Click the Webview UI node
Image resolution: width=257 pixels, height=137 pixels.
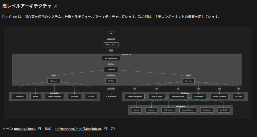point(54,81)
